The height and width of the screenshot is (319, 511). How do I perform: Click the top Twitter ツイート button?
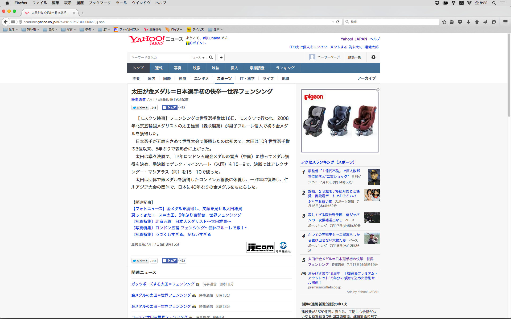pos(140,108)
